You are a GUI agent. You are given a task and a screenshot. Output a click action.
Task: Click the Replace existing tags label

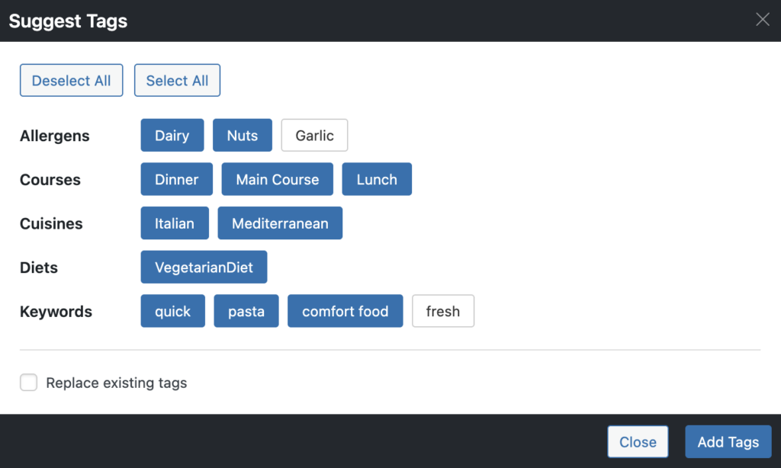click(116, 383)
